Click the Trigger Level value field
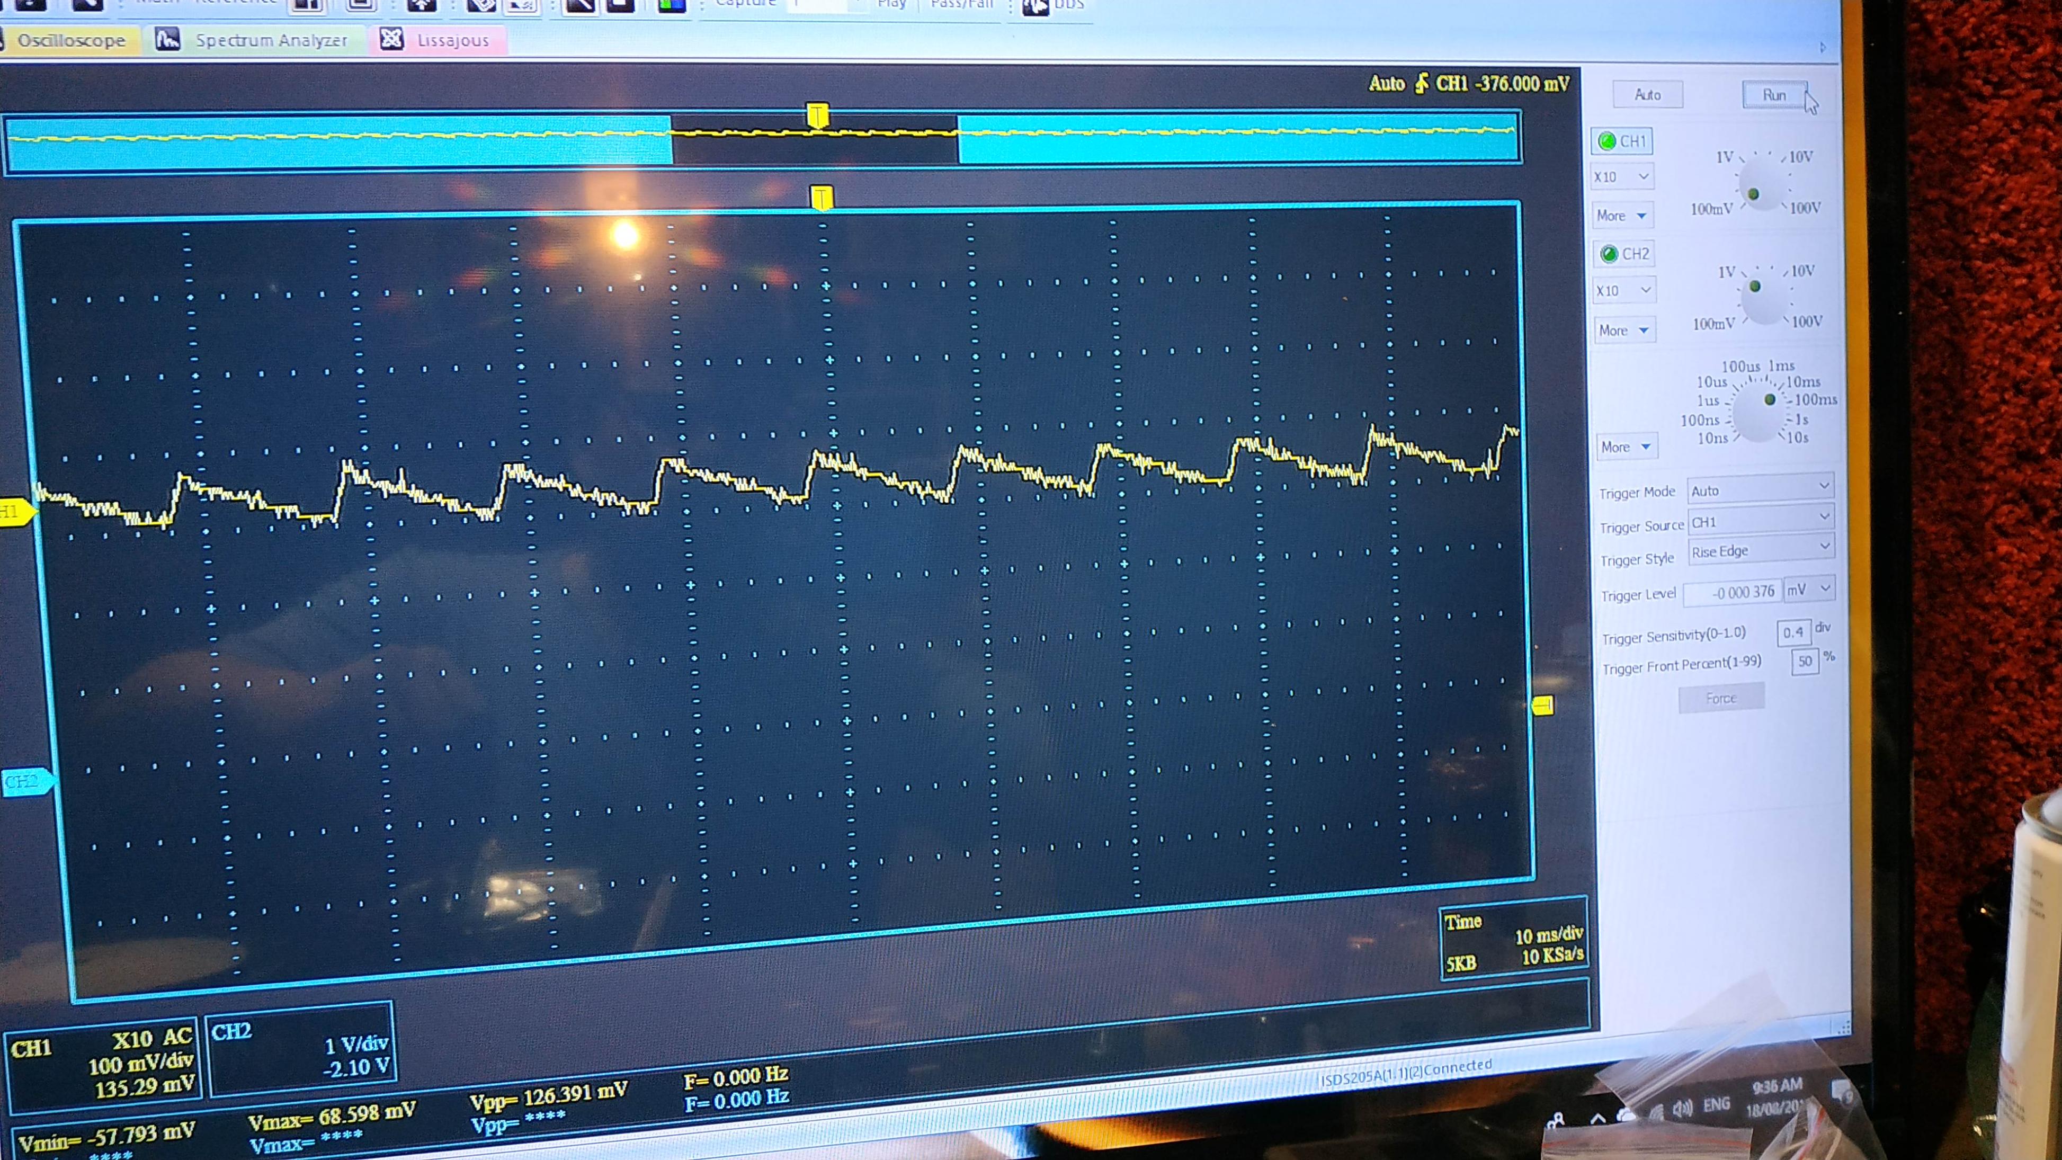The width and height of the screenshot is (2062, 1160). pos(1732,592)
